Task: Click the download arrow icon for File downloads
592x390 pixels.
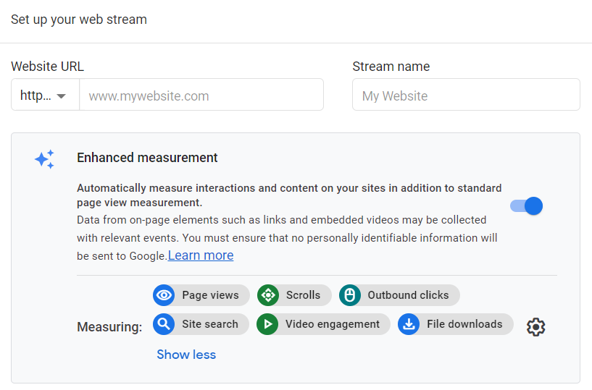Action: tap(409, 324)
